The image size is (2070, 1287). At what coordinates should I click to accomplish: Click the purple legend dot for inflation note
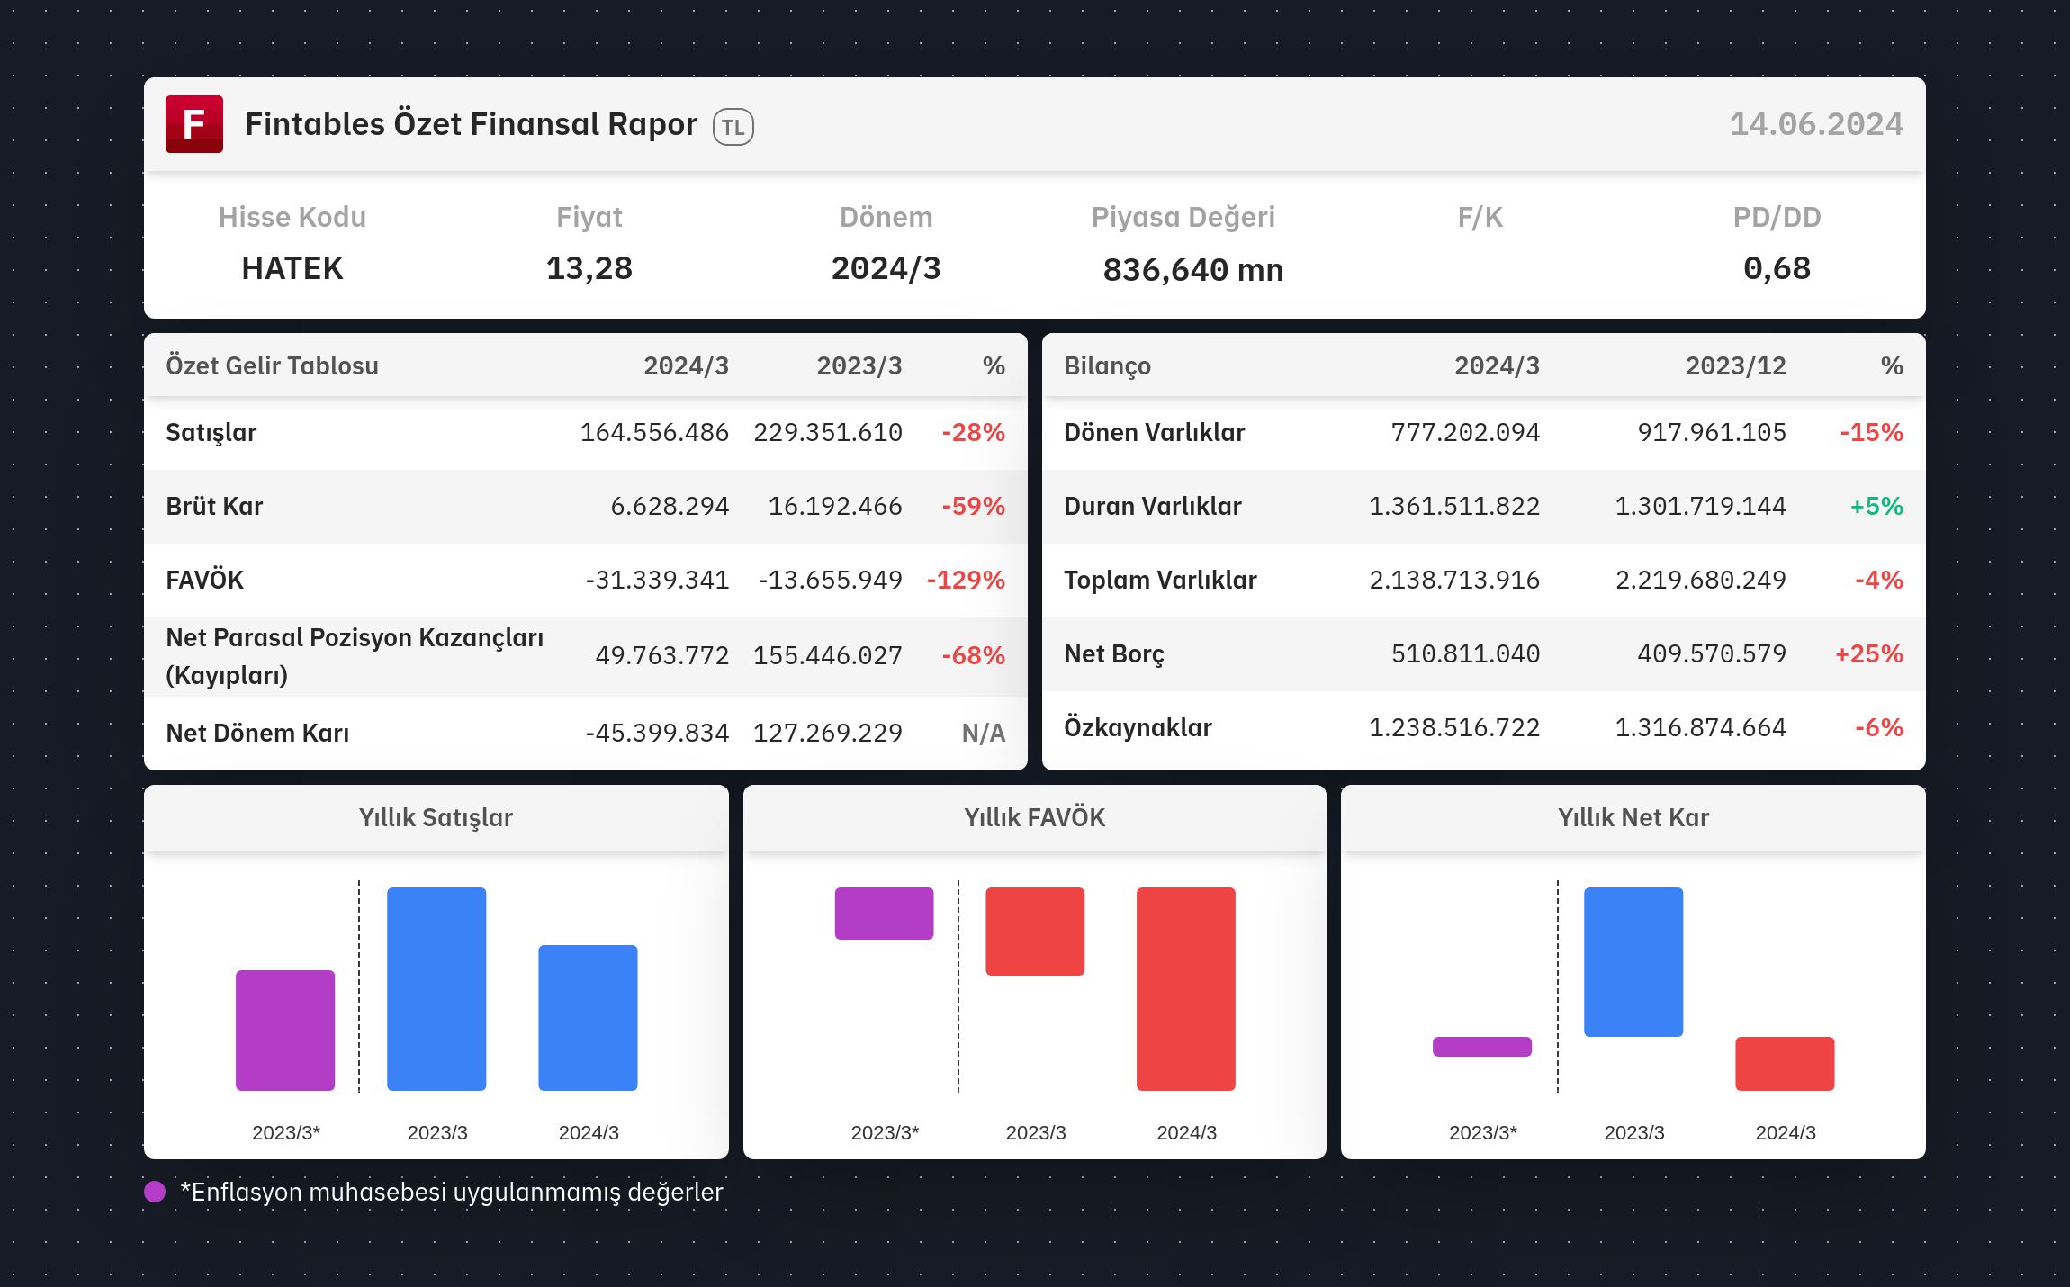tap(155, 1192)
